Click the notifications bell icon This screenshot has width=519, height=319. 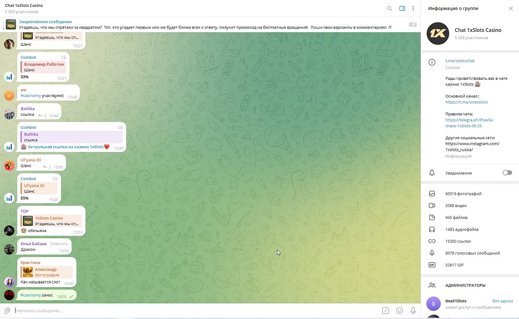pos(432,173)
